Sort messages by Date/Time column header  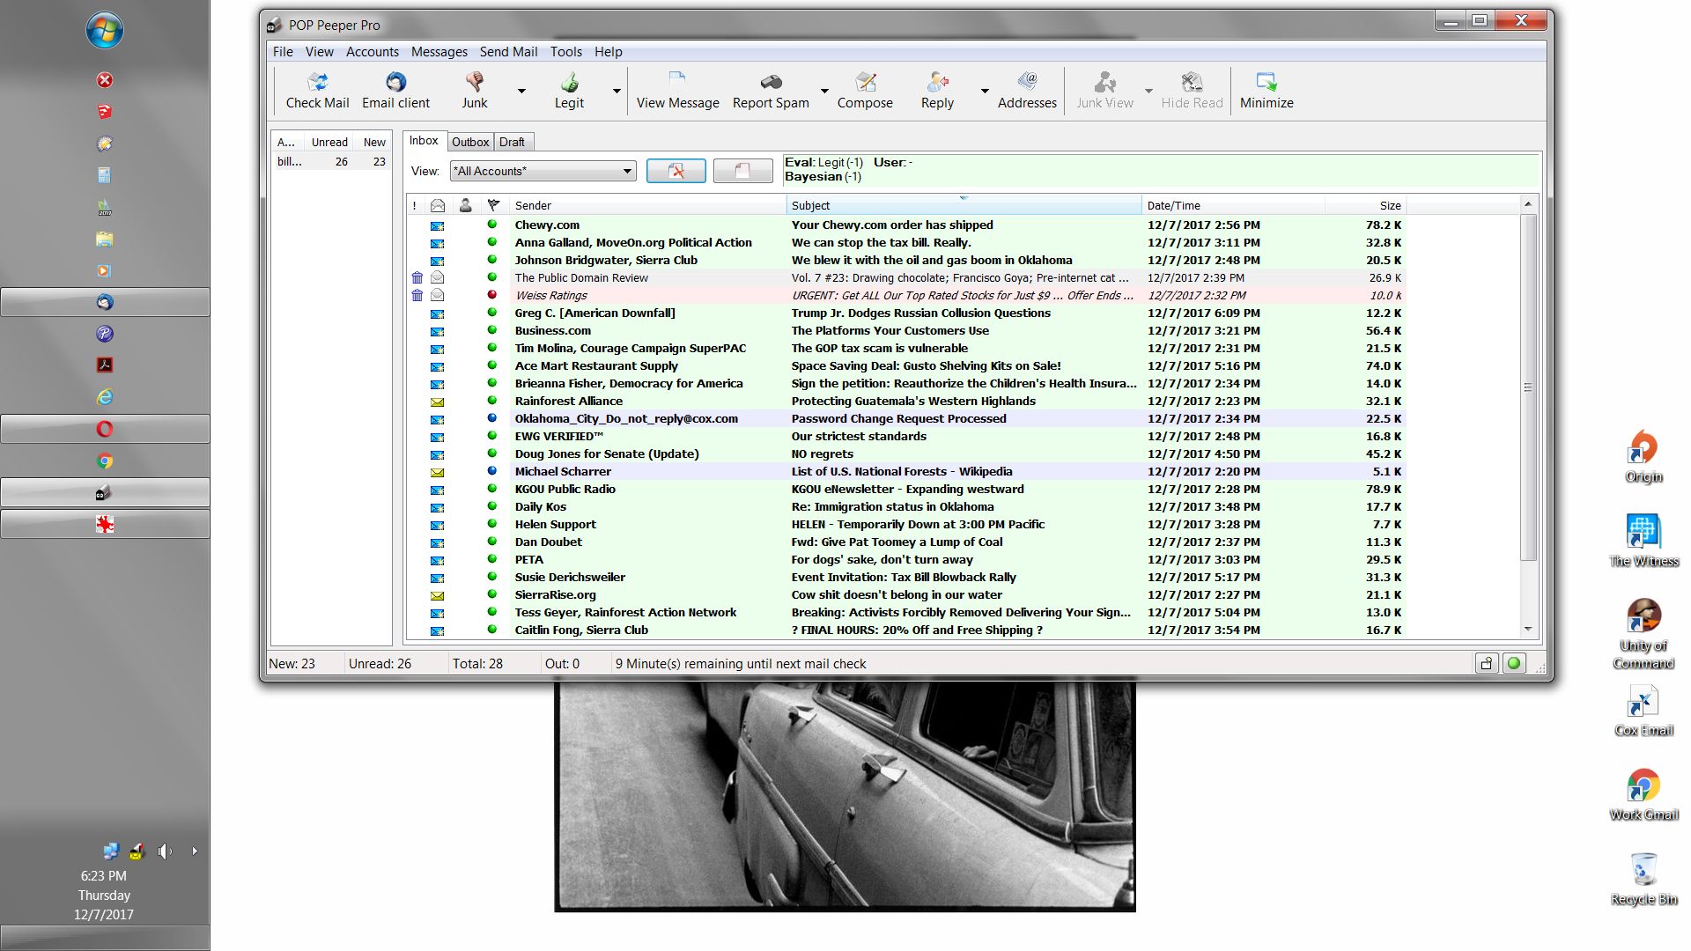1233,205
